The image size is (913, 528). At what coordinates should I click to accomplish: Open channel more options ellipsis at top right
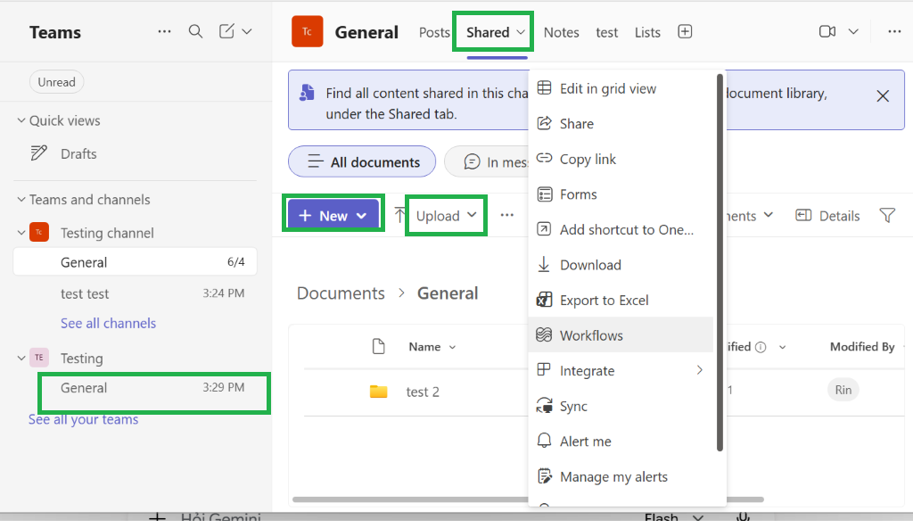(x=894, y=31)
